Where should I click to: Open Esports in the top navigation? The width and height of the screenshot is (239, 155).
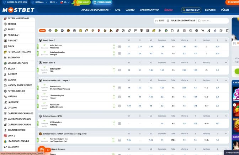pyautogui.click(x=210, y=10)
